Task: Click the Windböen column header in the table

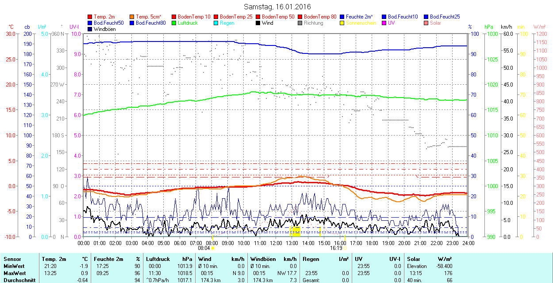Action: [263, 259]
